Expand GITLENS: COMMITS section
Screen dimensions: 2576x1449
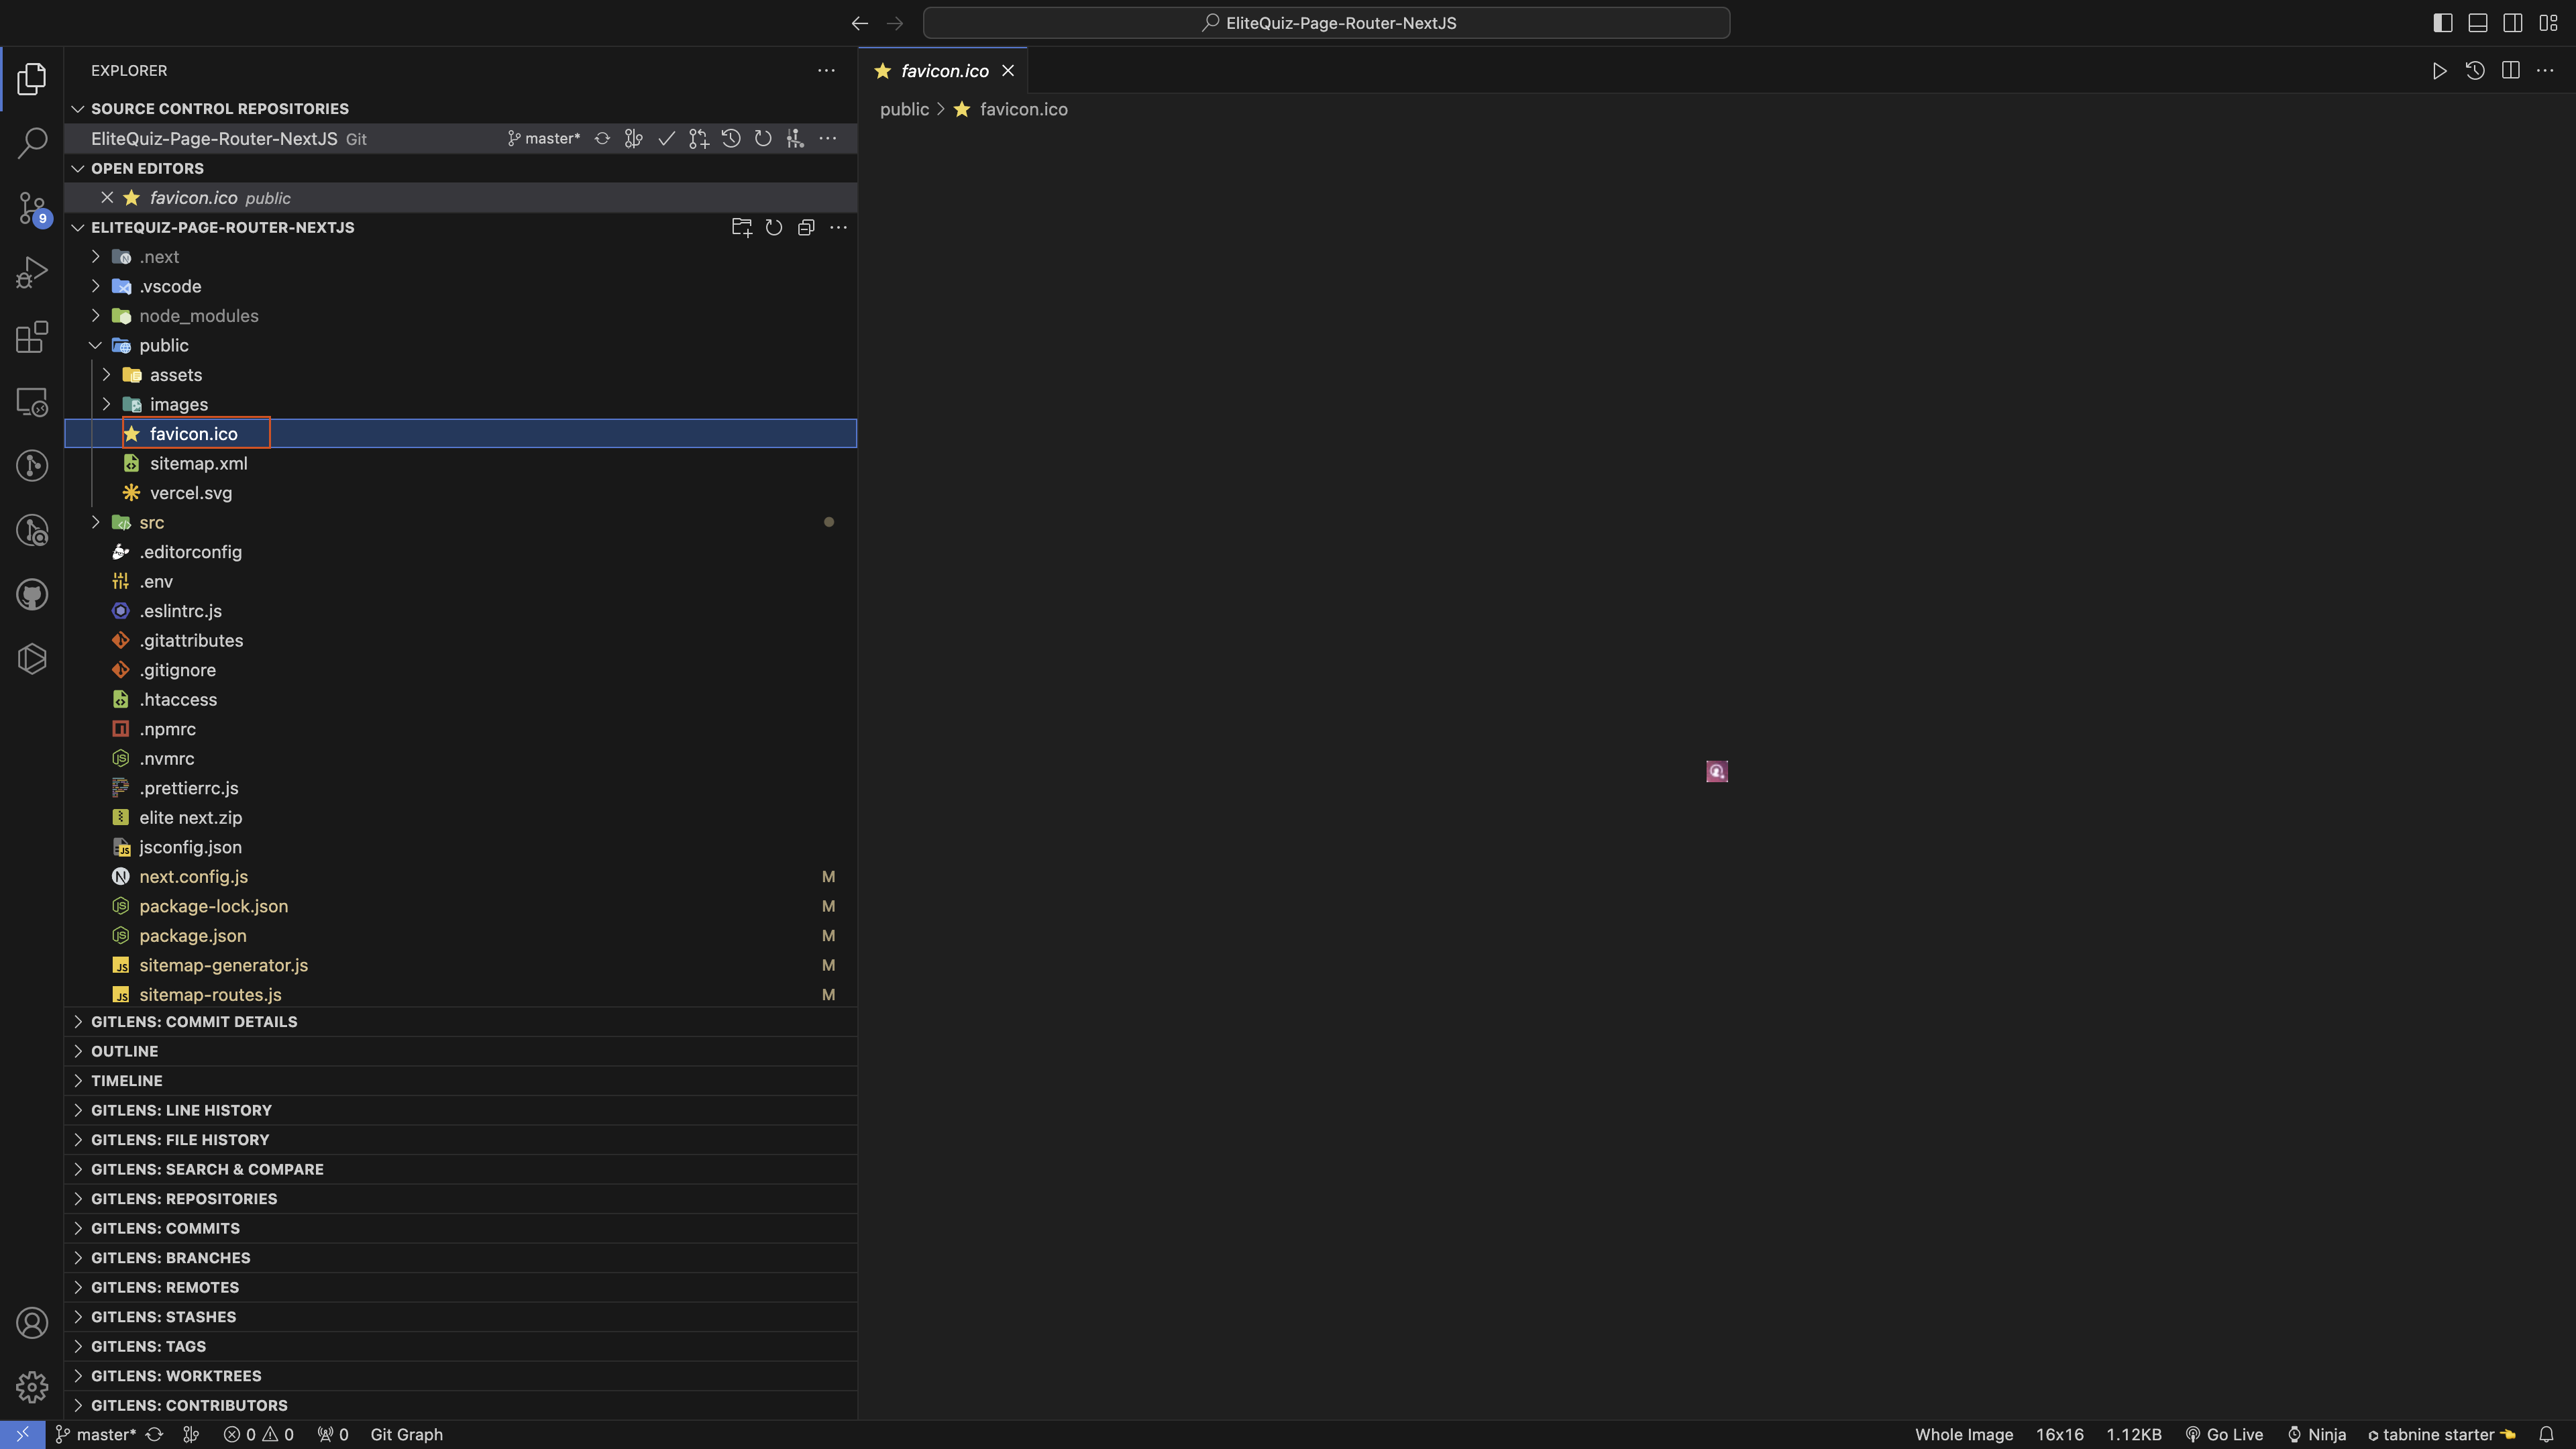point(165,1228)
